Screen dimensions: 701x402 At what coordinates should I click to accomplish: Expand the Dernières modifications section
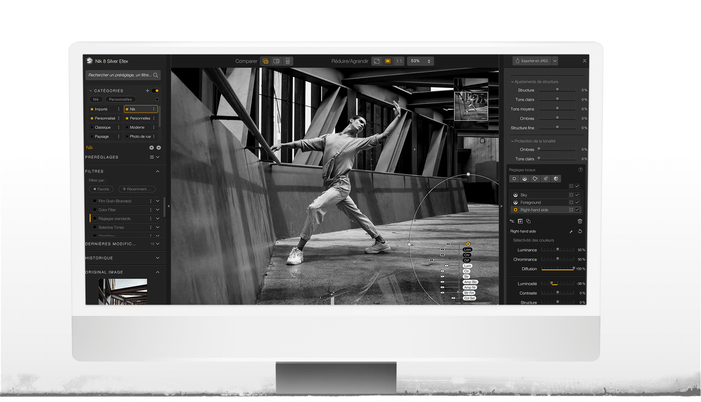pyautogui.click(x=158, y=244)
